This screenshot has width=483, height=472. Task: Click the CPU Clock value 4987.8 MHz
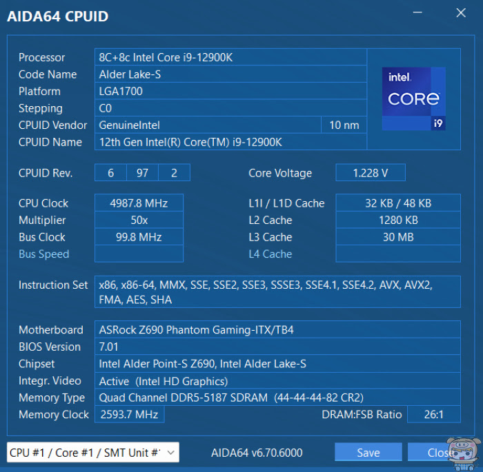coord(139,203)
